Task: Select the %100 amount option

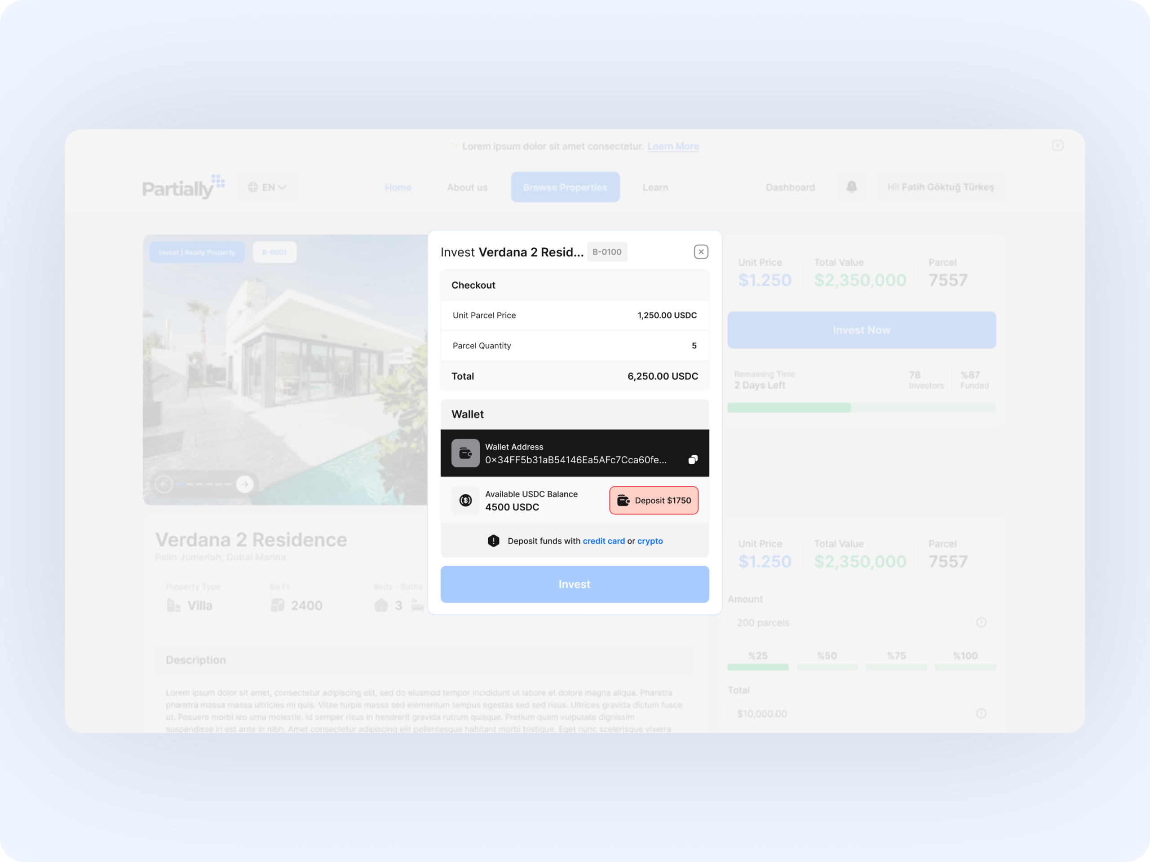Action: [x=965, y=661]
